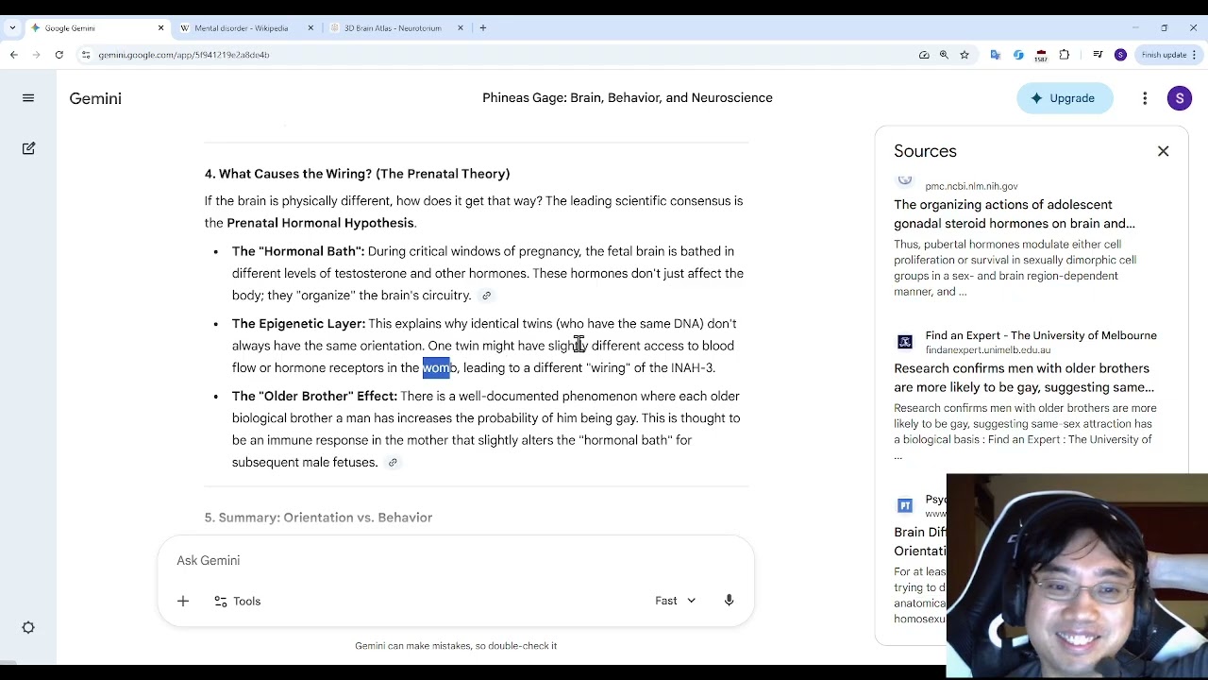Screen dimensions: 1208x680
Task: Go back in browser history
Action: click(x=14, y=55)
